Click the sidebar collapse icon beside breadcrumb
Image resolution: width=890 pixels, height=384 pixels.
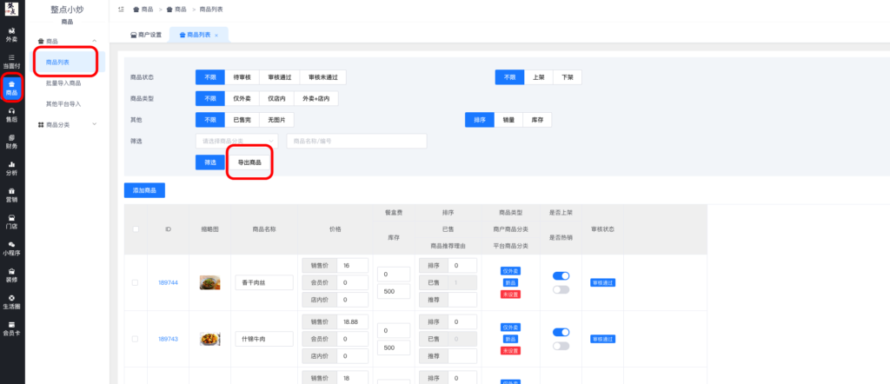click(121, 8)
